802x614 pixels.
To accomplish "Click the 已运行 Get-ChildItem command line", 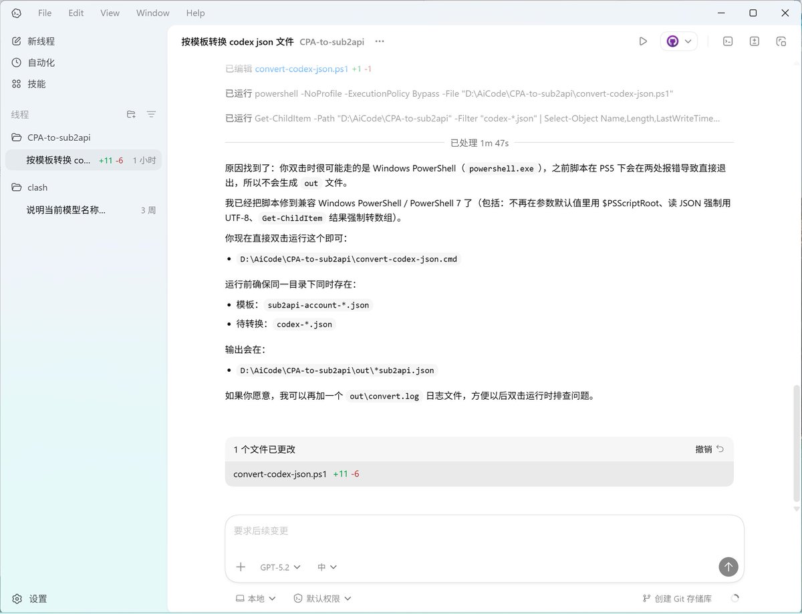I will point(473,118).
